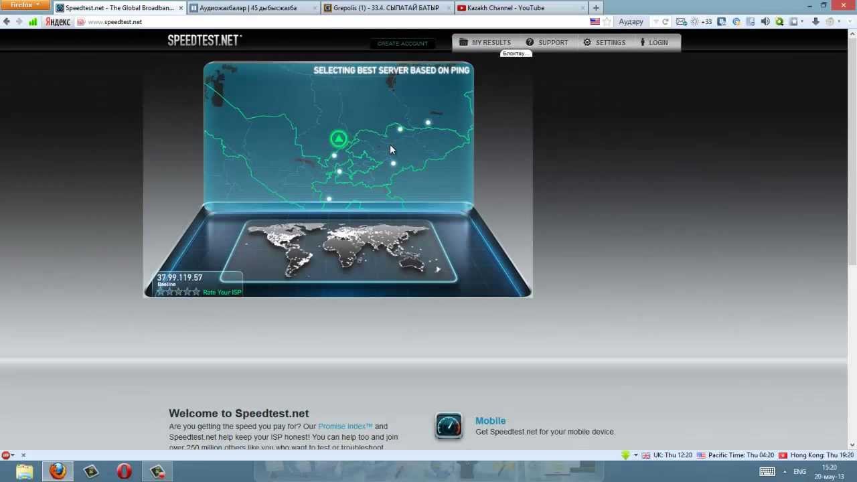Click the Welcome to Speedtest.net heading
The image size is (857, 482).
(x=239, y=414)
